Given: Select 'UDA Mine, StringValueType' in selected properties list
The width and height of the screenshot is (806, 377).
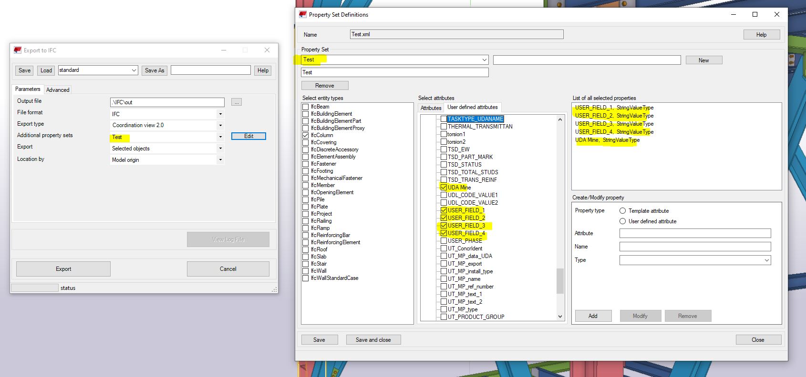Looking at the screenshot, I should (607, 140).
